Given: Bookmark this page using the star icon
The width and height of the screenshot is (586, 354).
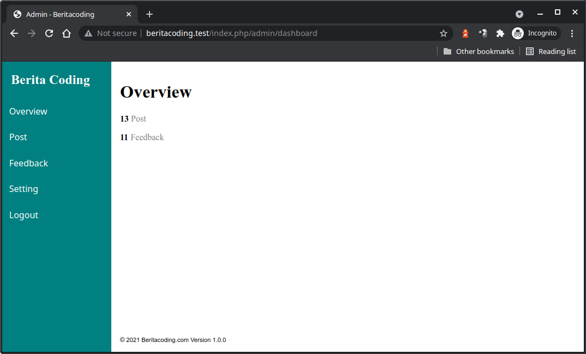Looking at the screenshot, I should (x=444, y=33).
